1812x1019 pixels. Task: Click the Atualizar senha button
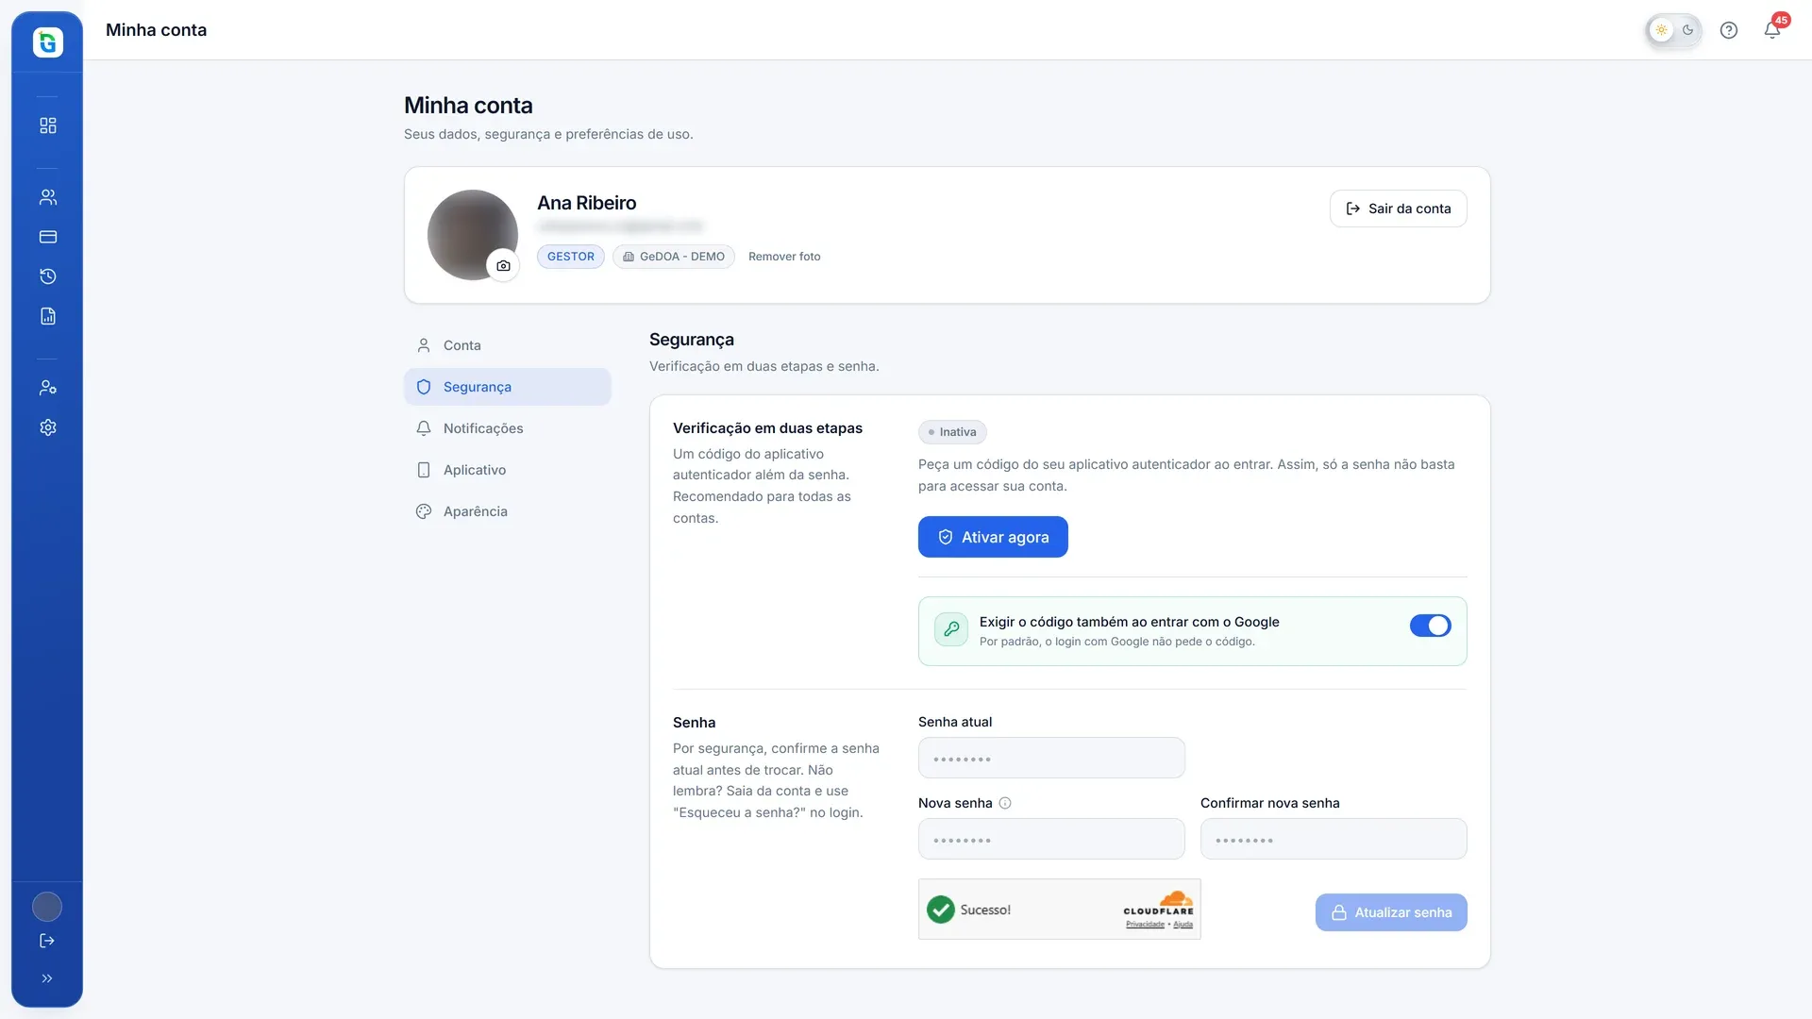[1391, 912]
